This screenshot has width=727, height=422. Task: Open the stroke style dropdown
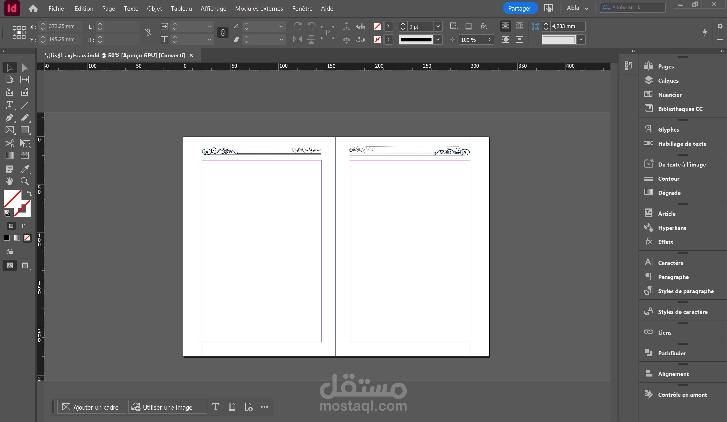[438, 39]
